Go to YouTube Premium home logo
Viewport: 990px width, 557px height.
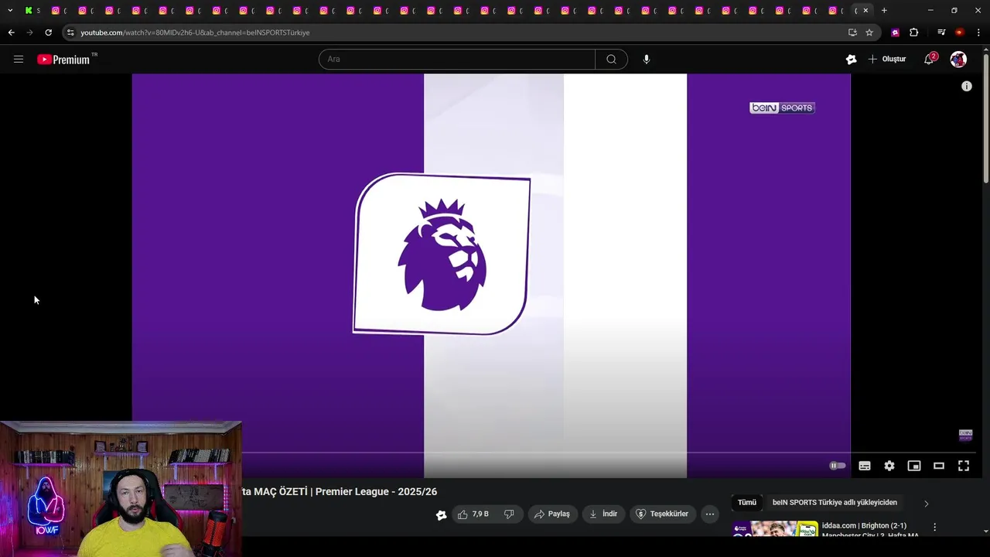(64, 60)
